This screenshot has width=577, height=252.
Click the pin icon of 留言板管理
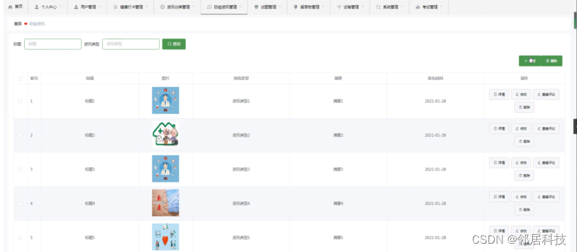point(296,7)
